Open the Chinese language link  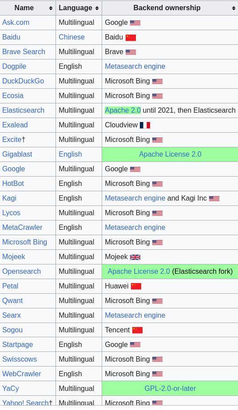71,37
